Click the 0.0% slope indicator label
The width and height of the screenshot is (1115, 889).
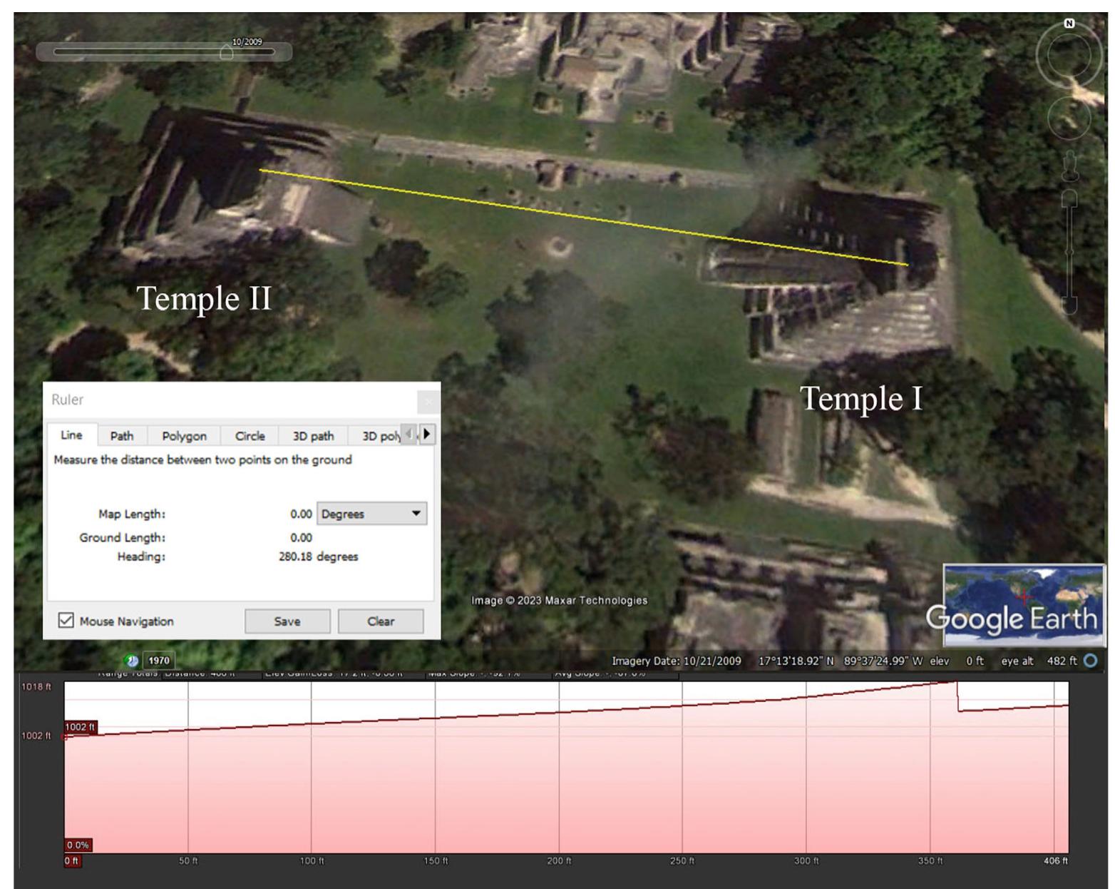(78, 845)
